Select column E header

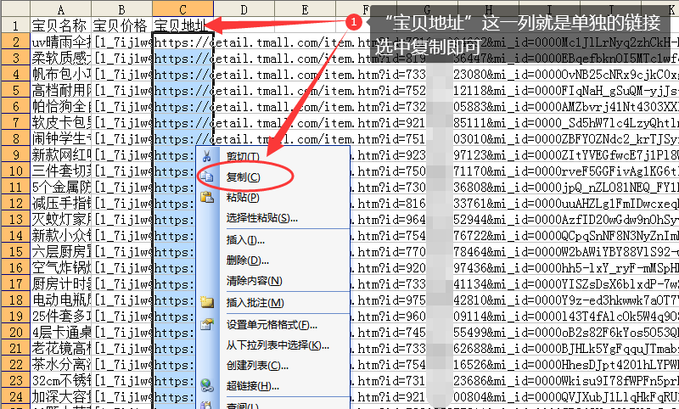point(305,8)
